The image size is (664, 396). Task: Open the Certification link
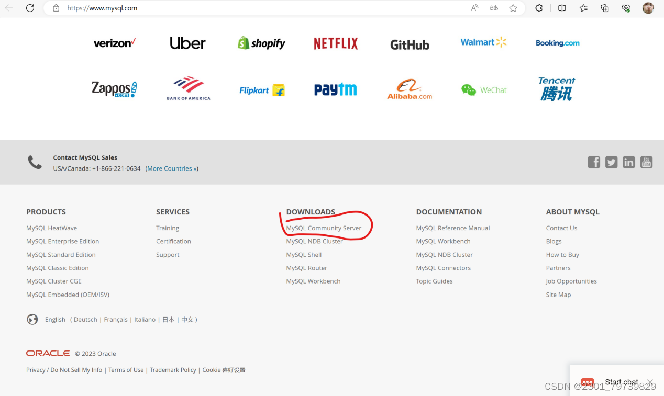(173, 241)
